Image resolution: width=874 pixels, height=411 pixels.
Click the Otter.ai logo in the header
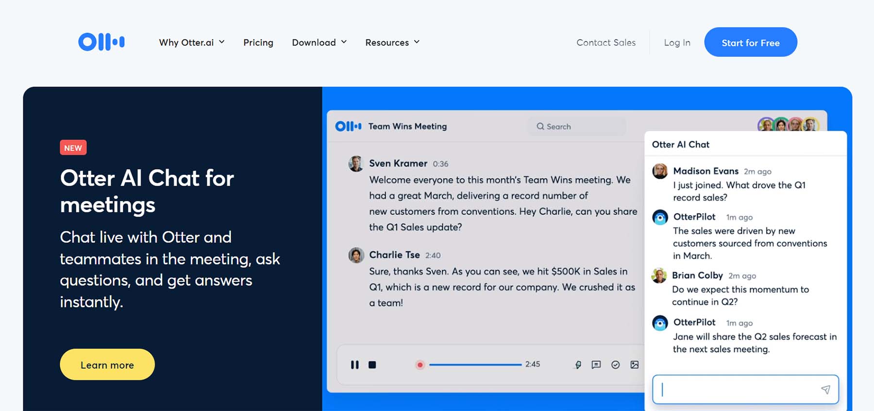pyautogui.click(x=101, y=42)
